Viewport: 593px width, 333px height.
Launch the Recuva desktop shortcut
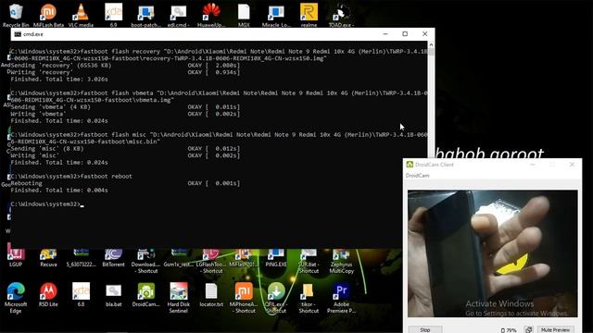click(x=48, y=258)
